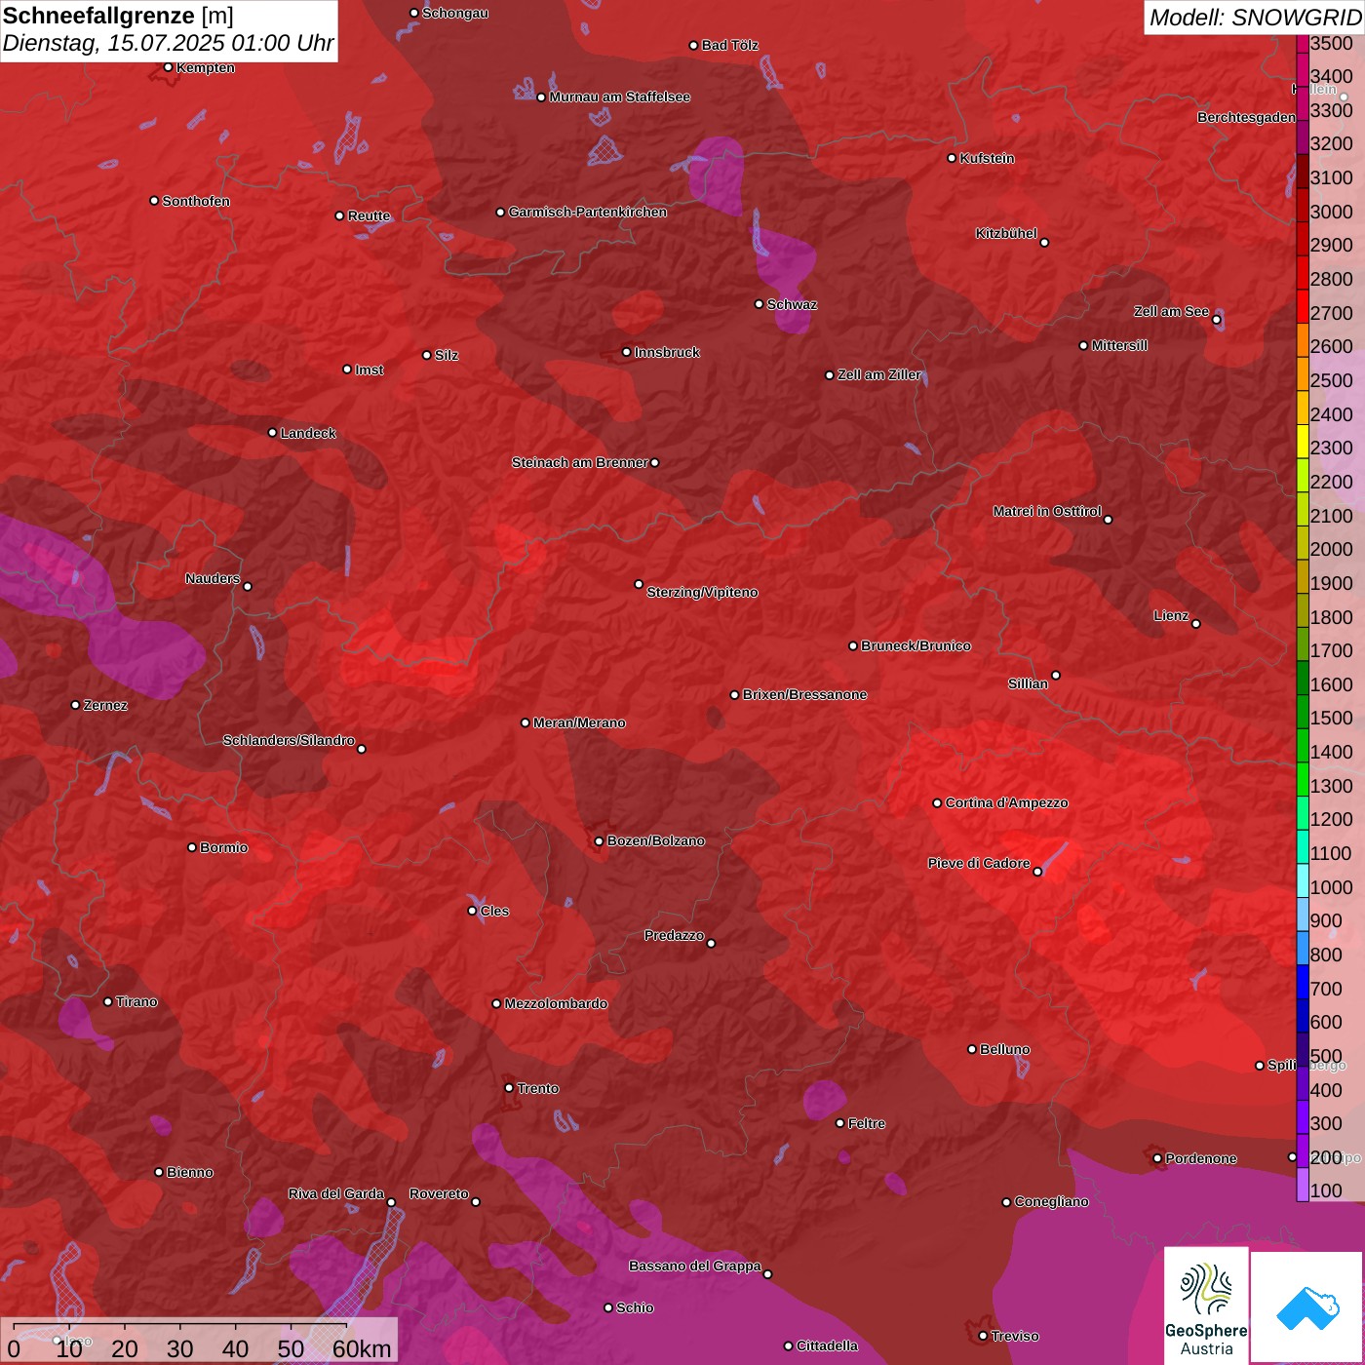Click the Sillian label
Image resolution: width=1365 pixels, height=1365 pixels.
pyautogui.click(x=1028, y=683)
